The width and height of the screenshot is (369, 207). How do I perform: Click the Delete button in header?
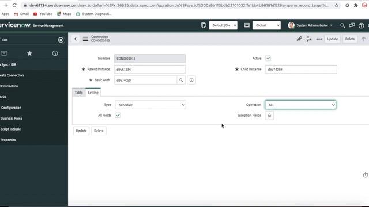click(x=350, y=39)
